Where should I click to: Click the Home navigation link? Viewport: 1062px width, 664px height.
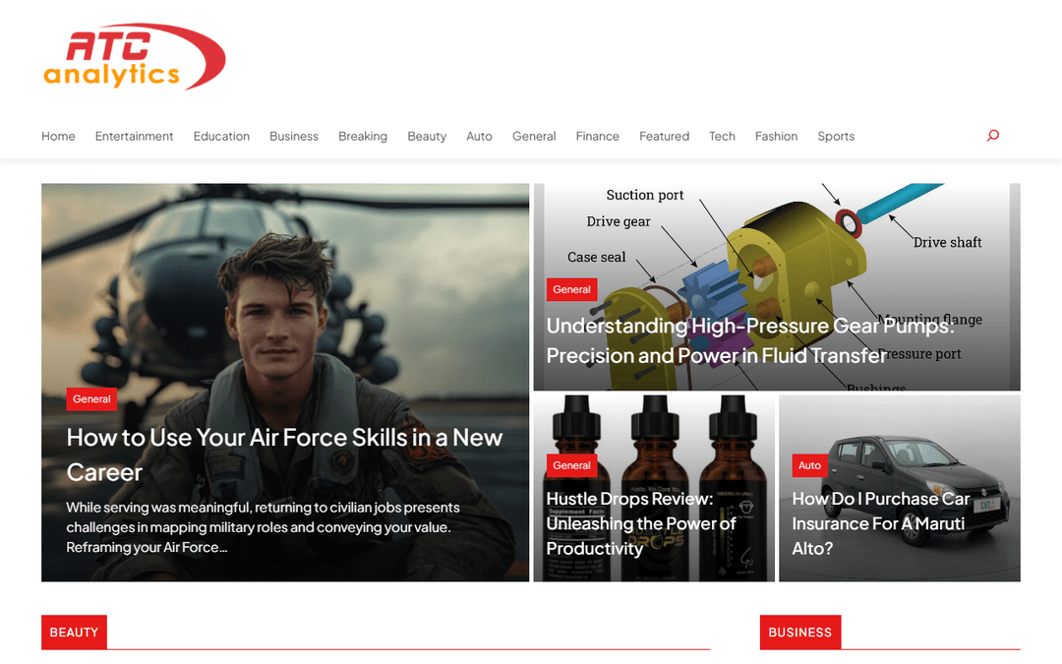click(58, 136)
